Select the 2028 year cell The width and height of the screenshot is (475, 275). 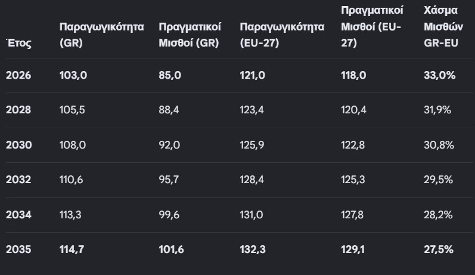18,110
